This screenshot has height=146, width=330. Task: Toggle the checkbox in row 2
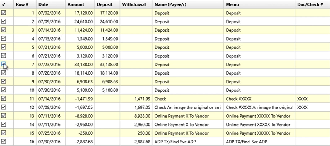4,21
